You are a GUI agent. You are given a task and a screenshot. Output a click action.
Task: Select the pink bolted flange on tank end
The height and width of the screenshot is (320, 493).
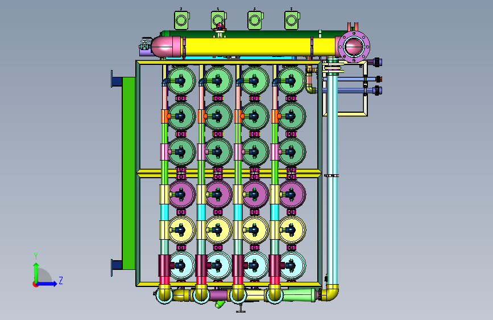[x=354, y=47]
